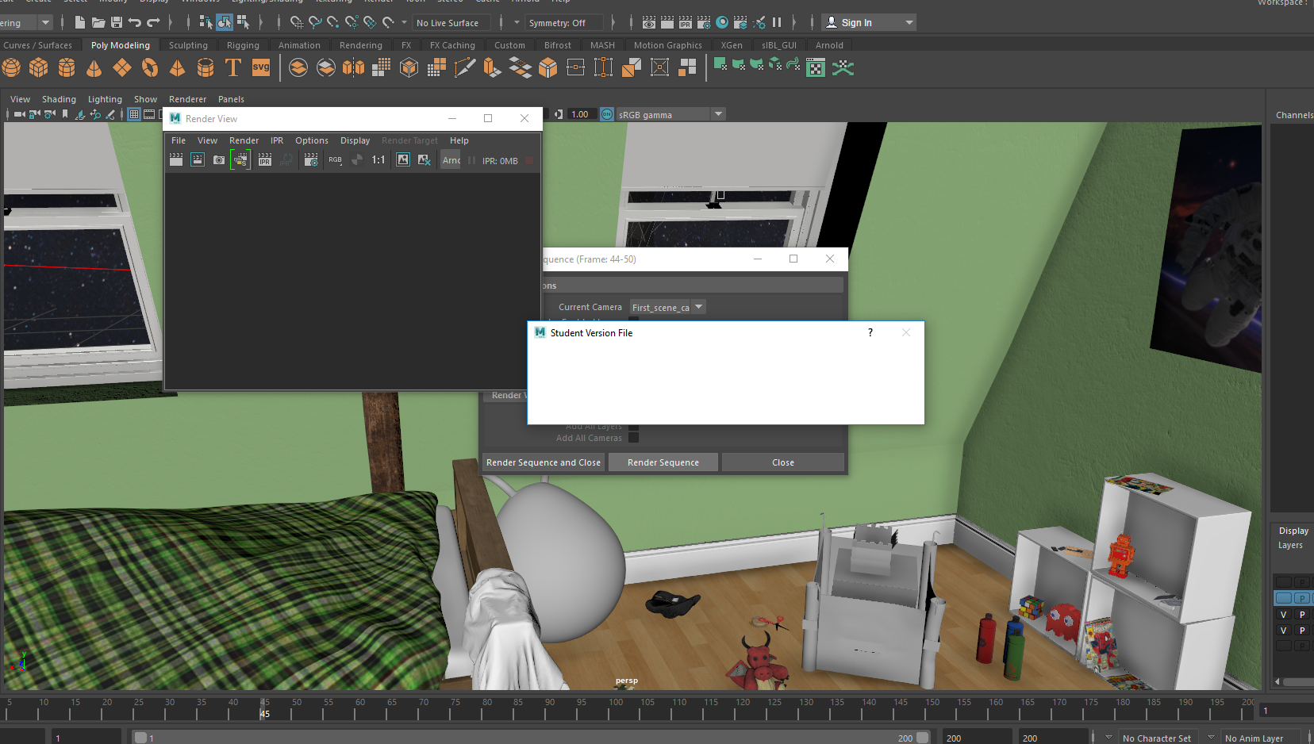
Task: Open the Current Camera dropdown
Action: (x=697, y=307)
